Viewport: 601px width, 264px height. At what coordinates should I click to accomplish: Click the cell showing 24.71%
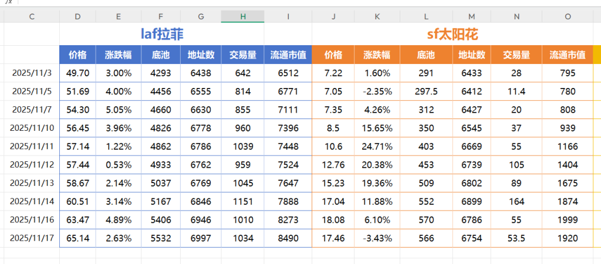(x=377, y=146)
